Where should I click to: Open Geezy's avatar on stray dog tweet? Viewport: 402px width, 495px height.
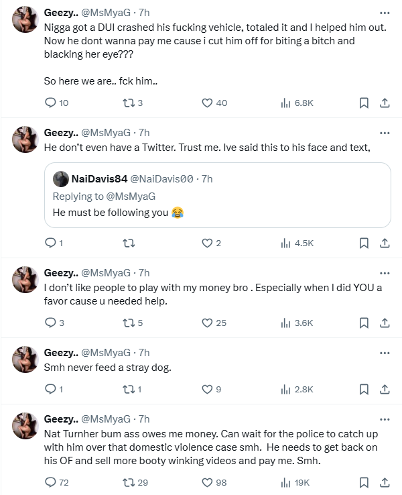(x=25, y=360)
